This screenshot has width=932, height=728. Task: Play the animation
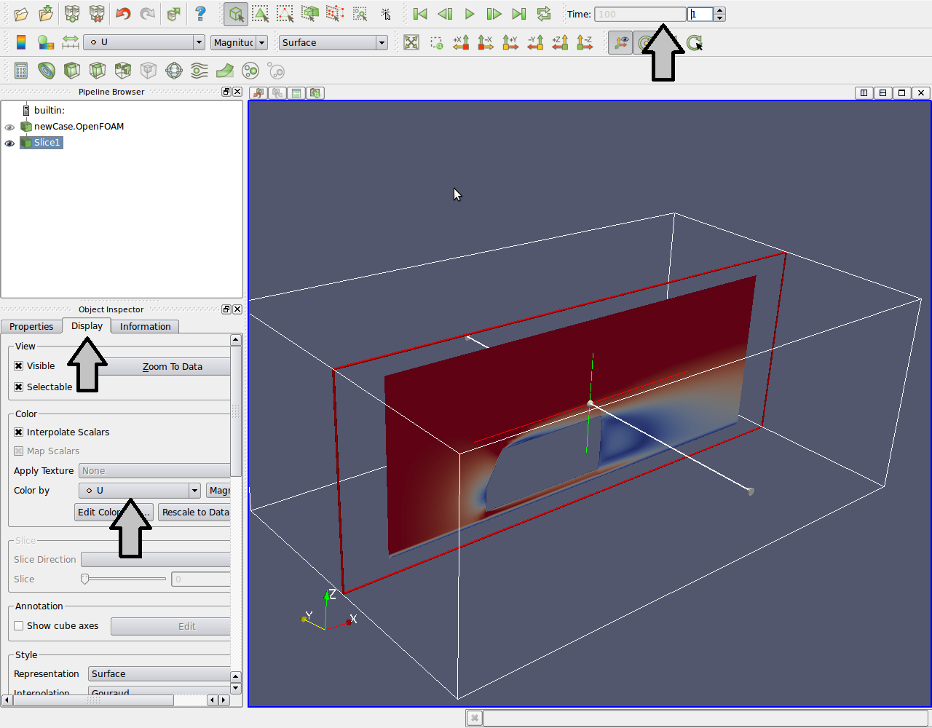(x=470, y=14)
